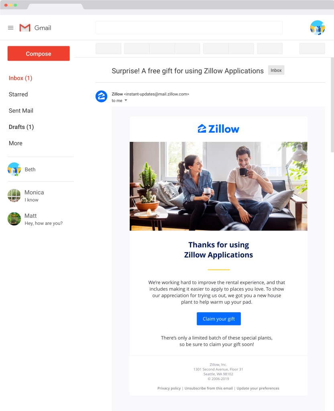Open the account profile avatar
Viewport: 334px width, 411px height.
[318, 28]
